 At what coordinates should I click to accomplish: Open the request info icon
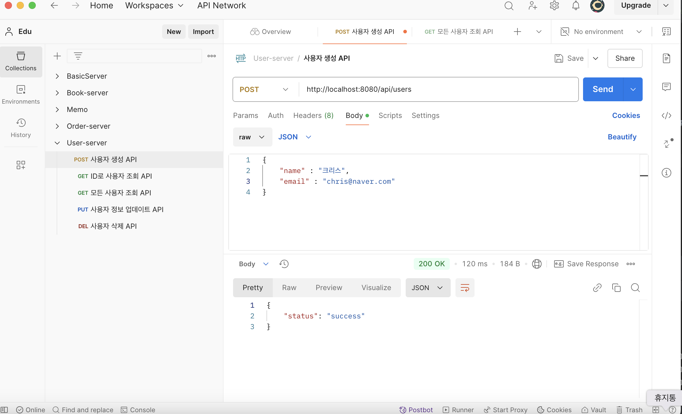(x=666, y=173)
